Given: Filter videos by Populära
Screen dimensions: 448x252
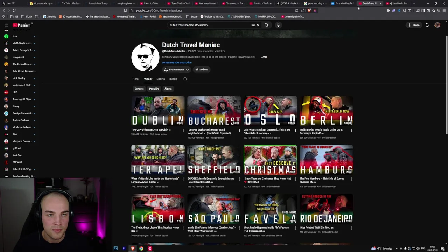Looking at the screenshot, I should coord(154,89).
